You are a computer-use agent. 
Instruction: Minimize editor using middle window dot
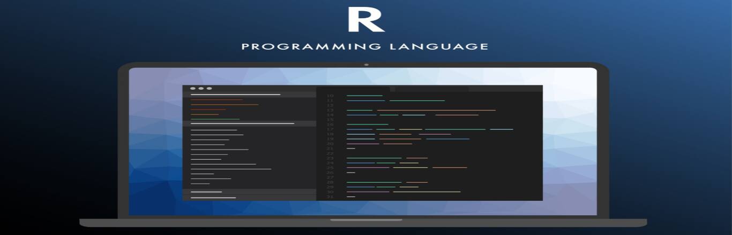pos(201,88)
